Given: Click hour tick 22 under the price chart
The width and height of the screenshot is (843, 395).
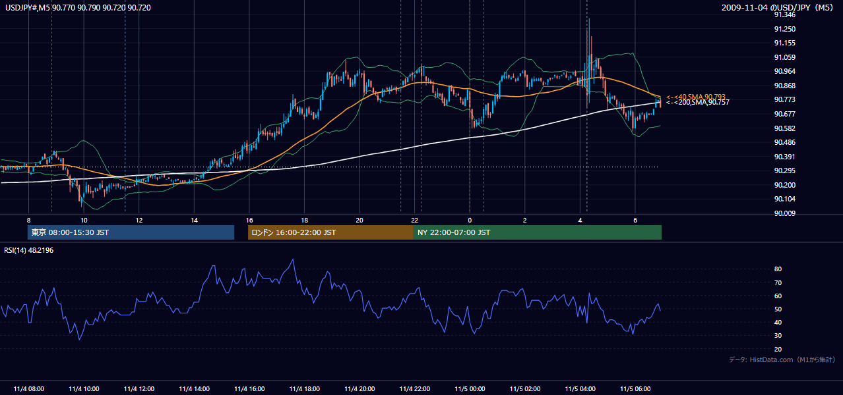Looking at the screenshot, I should [x=415, y=220].
